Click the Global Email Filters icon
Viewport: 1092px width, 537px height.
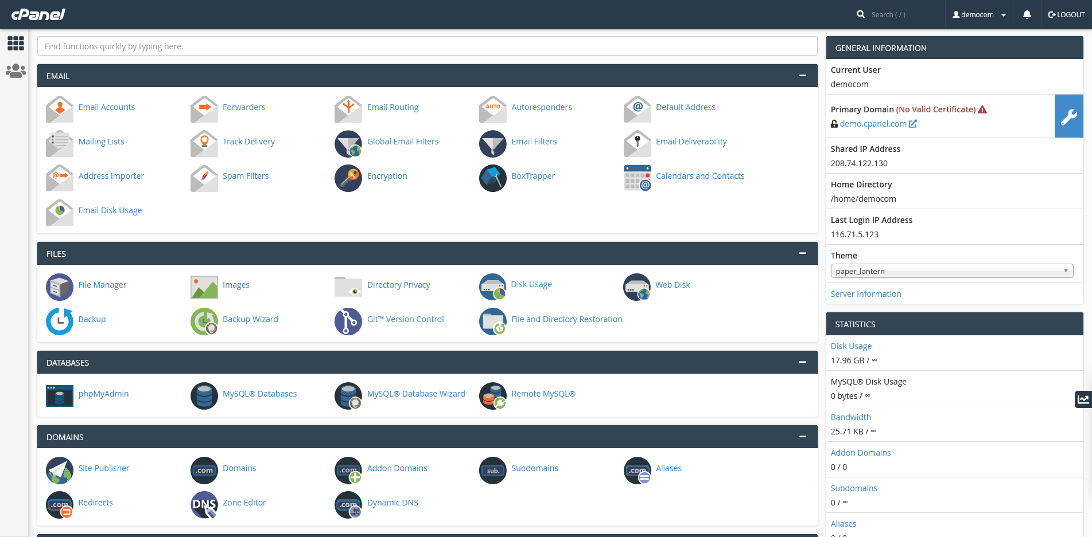coord(348,144)
